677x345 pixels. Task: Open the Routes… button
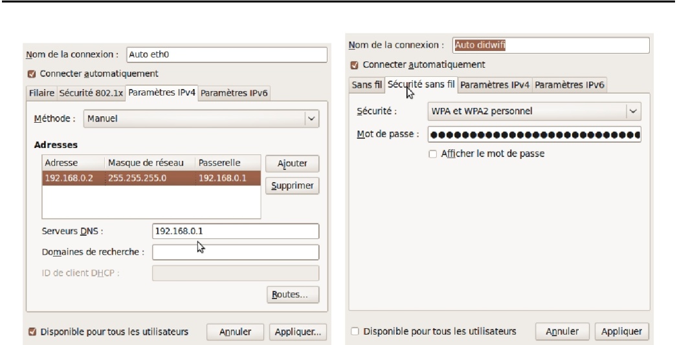293,295
